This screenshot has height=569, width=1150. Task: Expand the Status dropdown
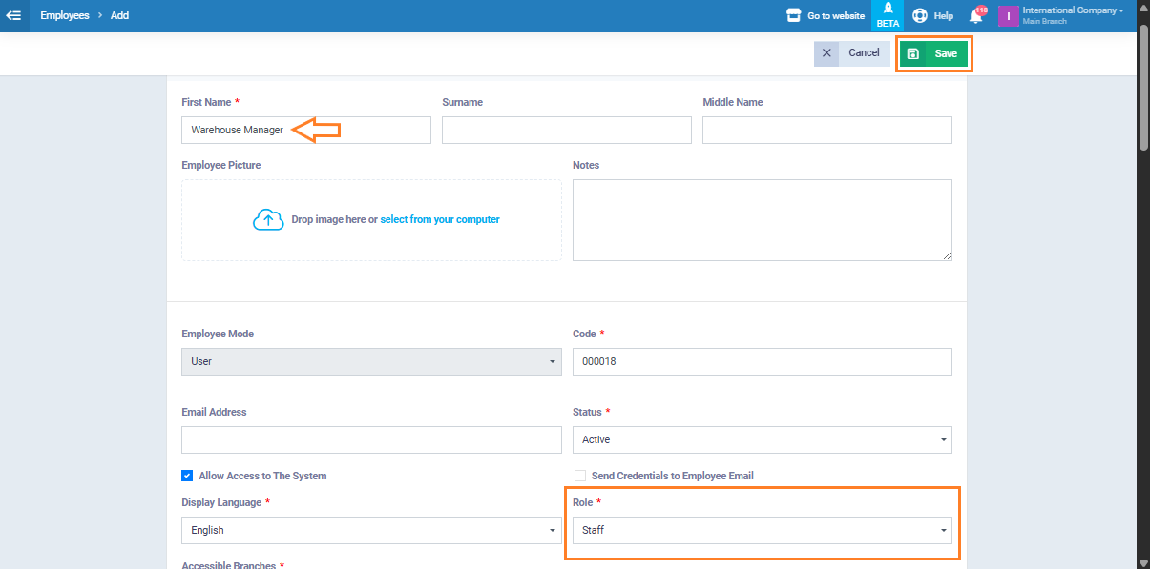pos(761,439)
